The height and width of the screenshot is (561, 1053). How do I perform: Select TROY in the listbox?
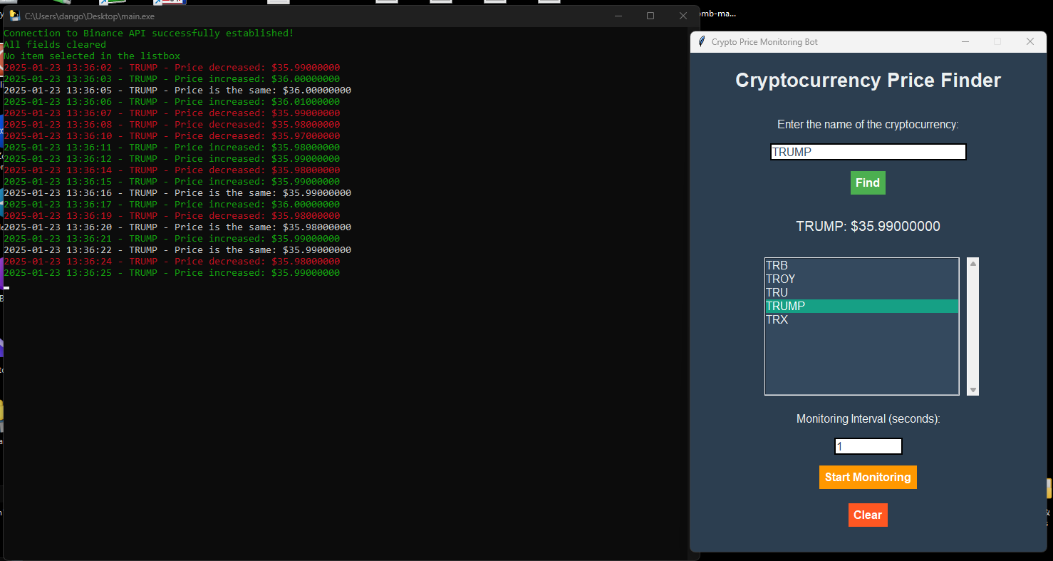pyautogui.click(x=862, y=279)
